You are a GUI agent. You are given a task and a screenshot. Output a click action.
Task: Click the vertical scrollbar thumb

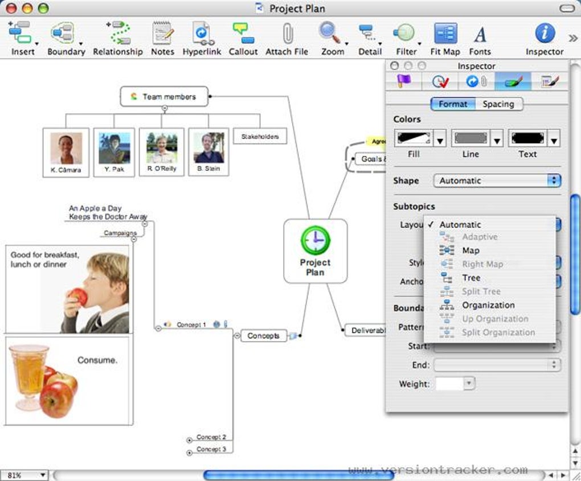[575, 254]
